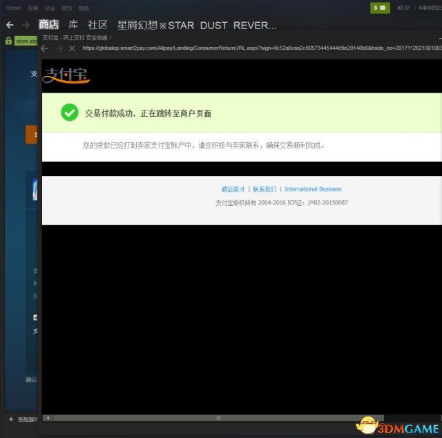Open the 星屑幻想 STAR DUST tab
This screenshot has height=438, width=442.
197,26
